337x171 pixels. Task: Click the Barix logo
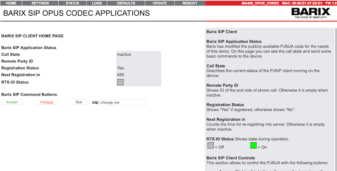310,13
